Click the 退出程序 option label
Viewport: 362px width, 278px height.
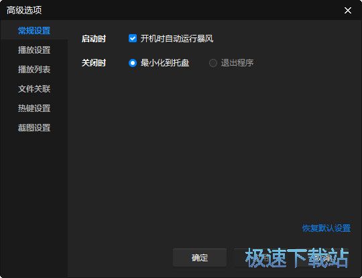click(x=237, y=63)
